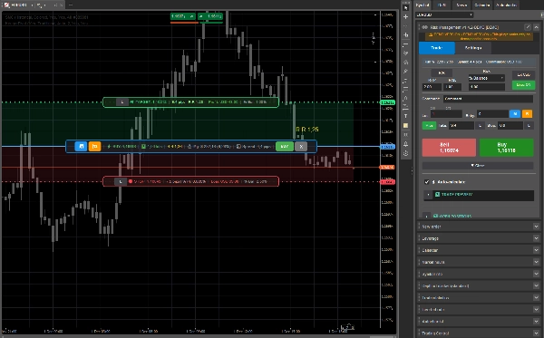This screenshot has height=338, width=544.
Task: Toggle the checkbox below the Close bar
Action: 427,181
